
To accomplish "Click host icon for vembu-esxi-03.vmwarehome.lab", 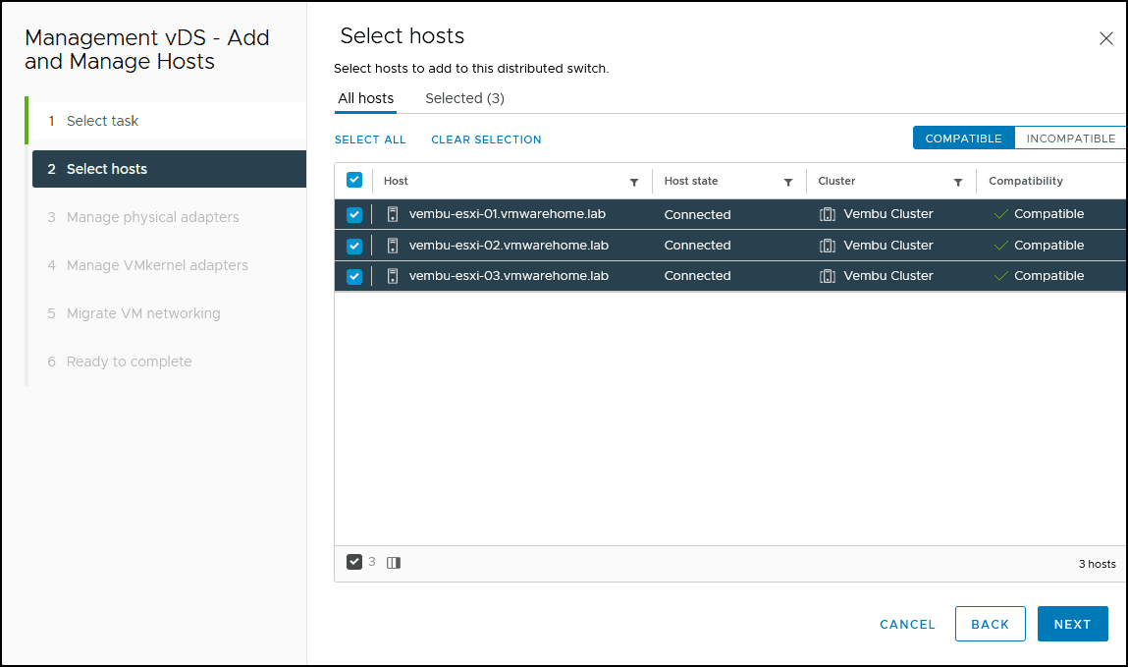I will pyautogui.click(x=393, y=276).
